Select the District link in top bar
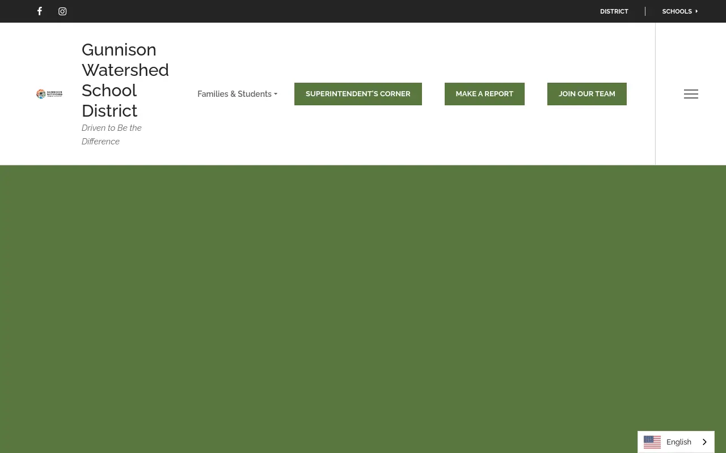Image resolution: width=726 pixels, height=453 pixels. click(614, 11)
